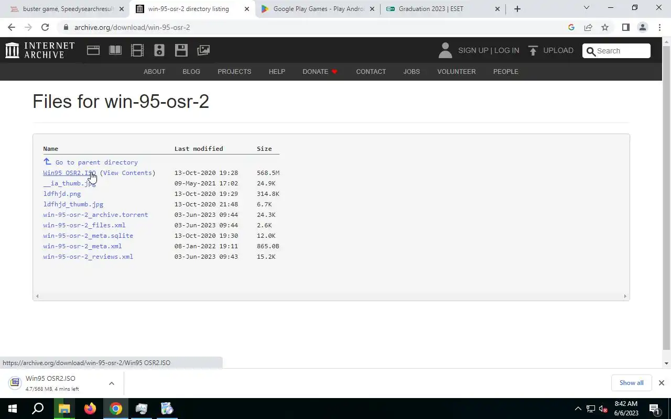
Task: Open the Internet Archive web icon
Action: click(93, 50)
